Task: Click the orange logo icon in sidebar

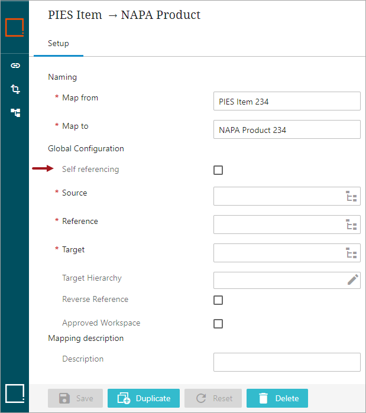Action: tap(15, 27)
